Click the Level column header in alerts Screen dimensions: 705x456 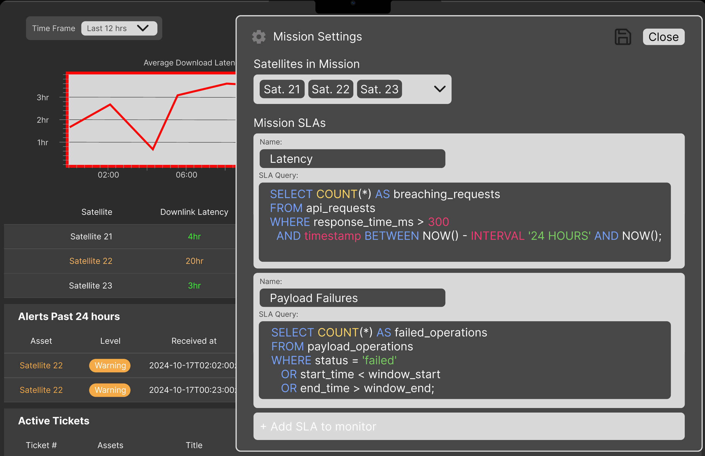pyautogui.click(x=110, y=341)
